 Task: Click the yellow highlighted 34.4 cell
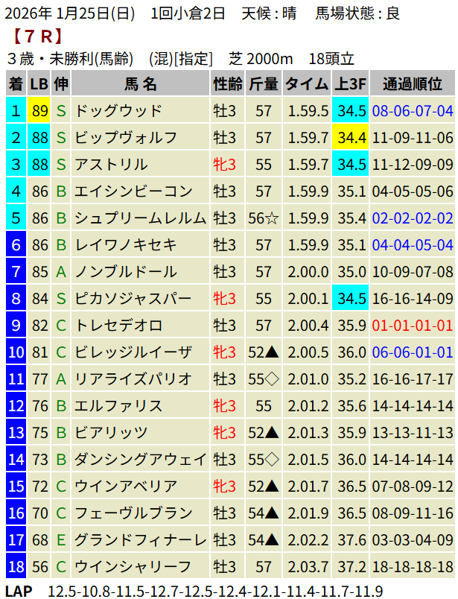[x=351, y=138]
